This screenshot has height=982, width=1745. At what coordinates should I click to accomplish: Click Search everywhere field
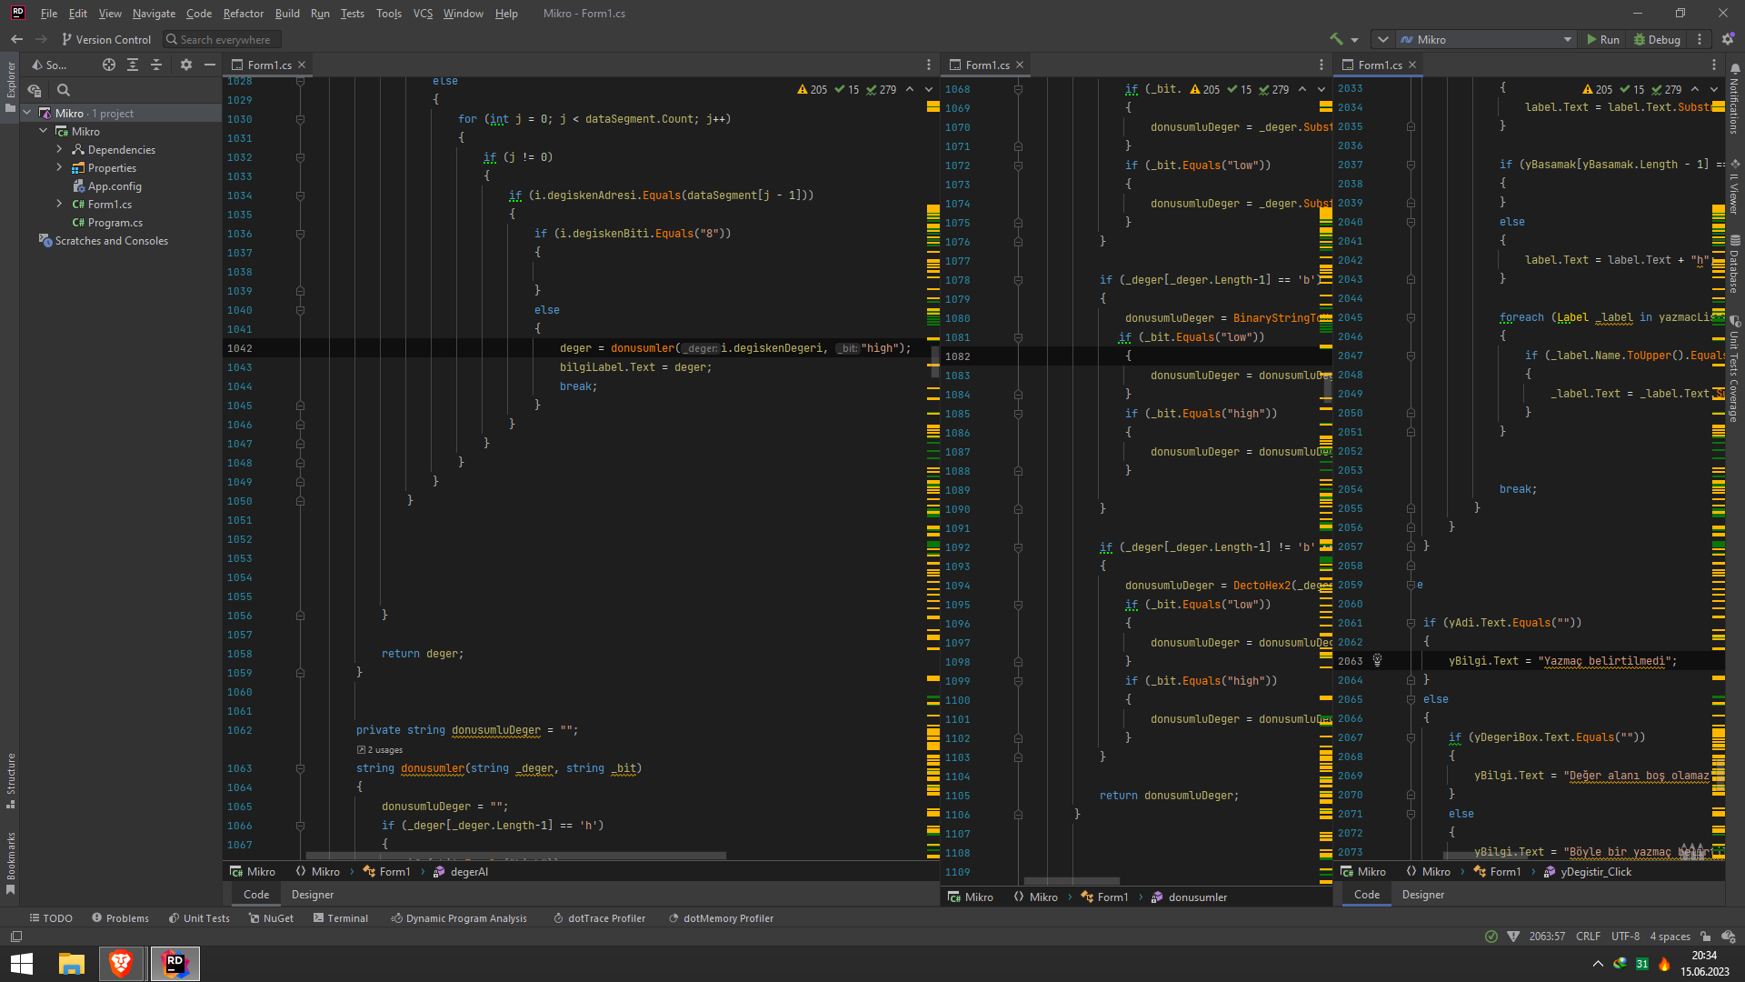224,39
